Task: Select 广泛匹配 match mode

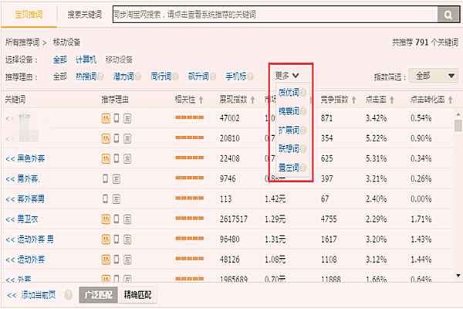Action: 98,295
